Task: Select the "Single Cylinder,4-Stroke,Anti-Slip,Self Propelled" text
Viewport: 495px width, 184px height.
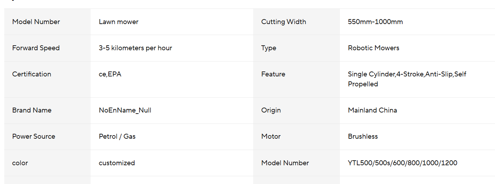Action: [x=407, y=79]
